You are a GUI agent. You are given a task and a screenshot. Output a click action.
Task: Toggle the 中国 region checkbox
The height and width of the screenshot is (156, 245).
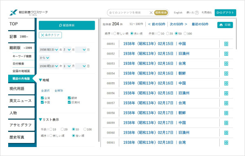tap(42, 102)
